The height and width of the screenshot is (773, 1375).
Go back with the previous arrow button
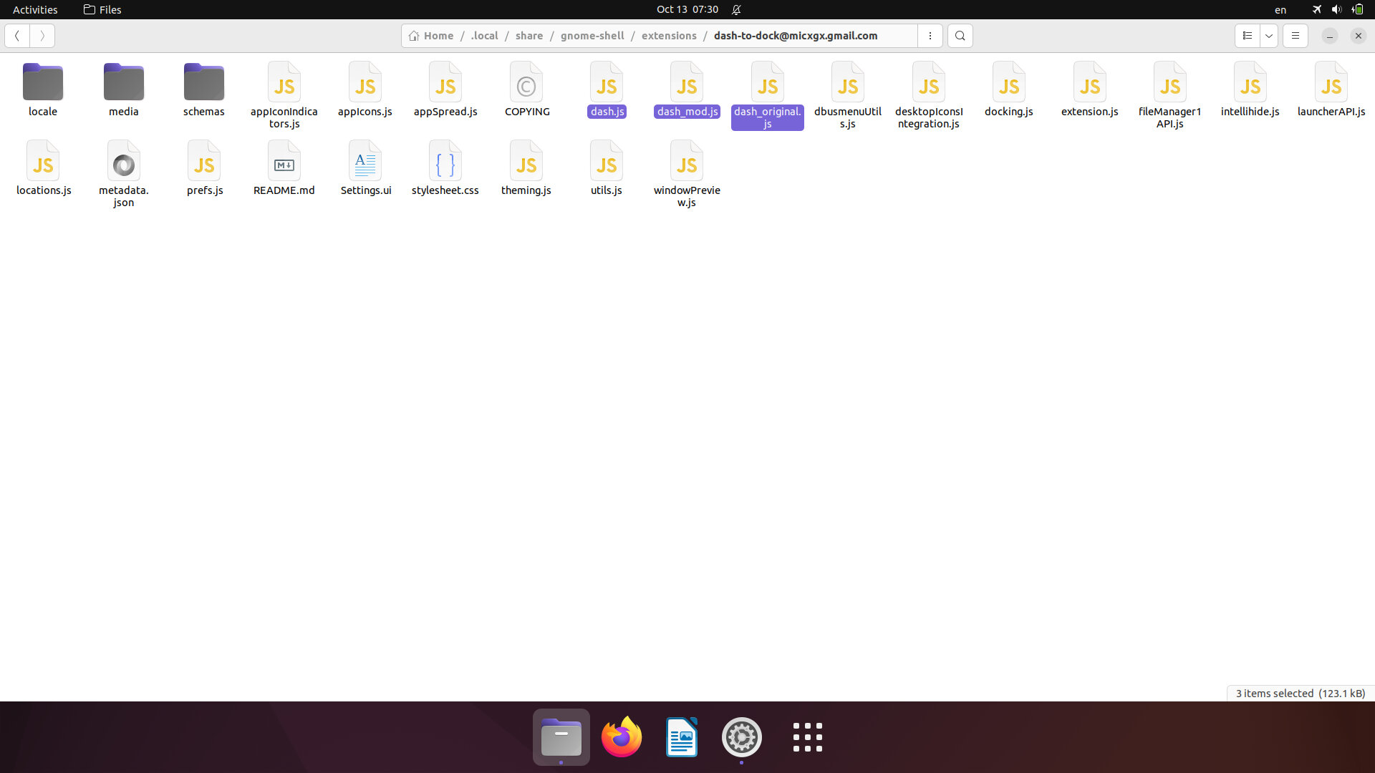17,35
